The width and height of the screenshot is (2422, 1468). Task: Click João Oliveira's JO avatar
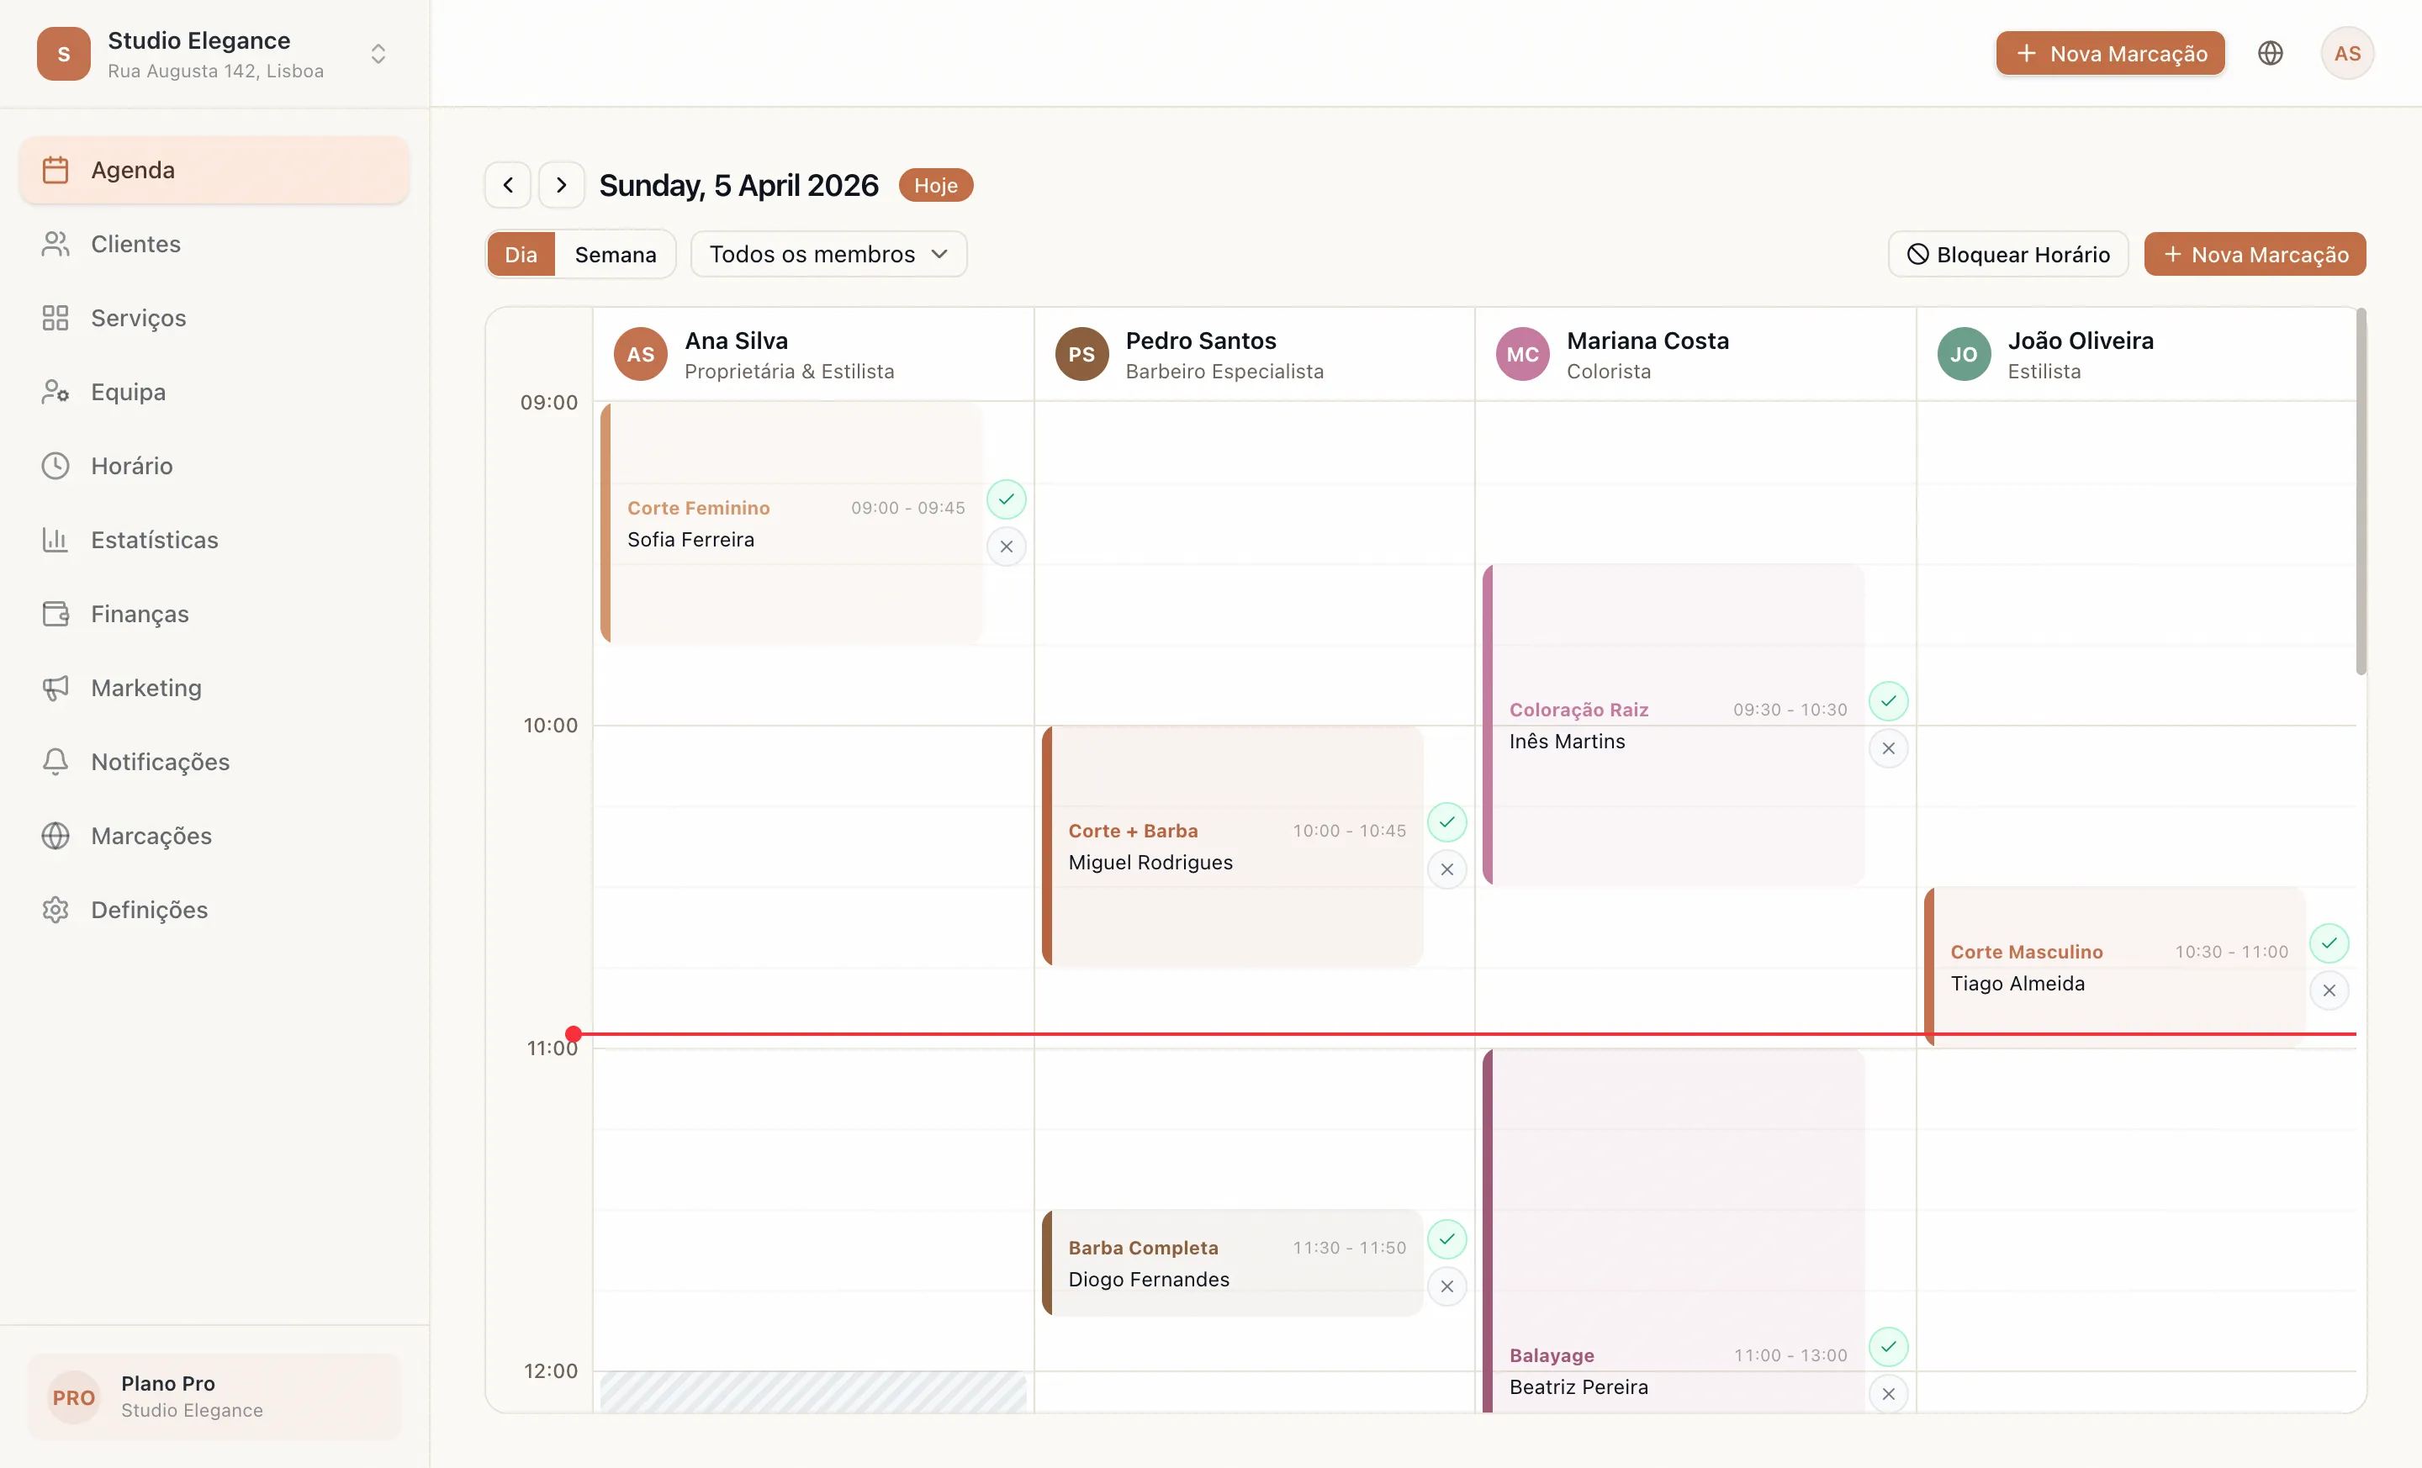(1964, 354)
